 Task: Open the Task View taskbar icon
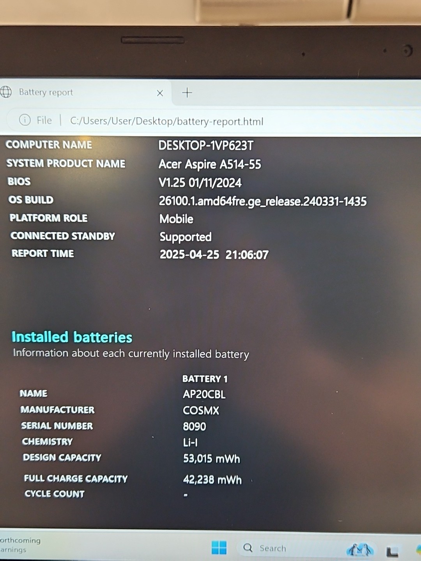point(392,551)
